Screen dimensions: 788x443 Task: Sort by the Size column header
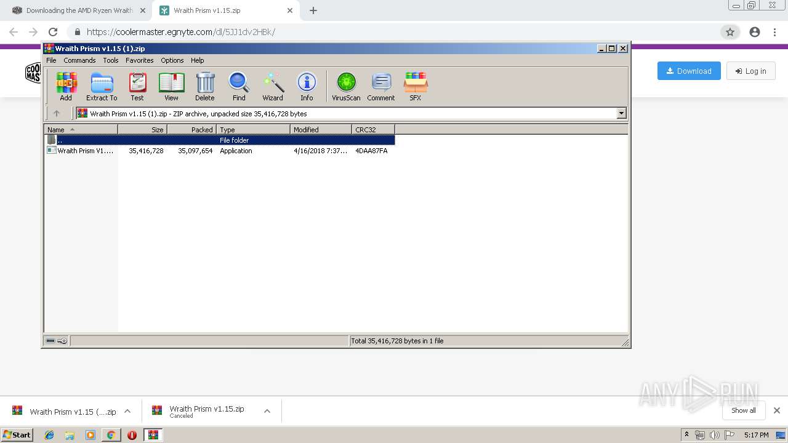click(x=142, y=129)
